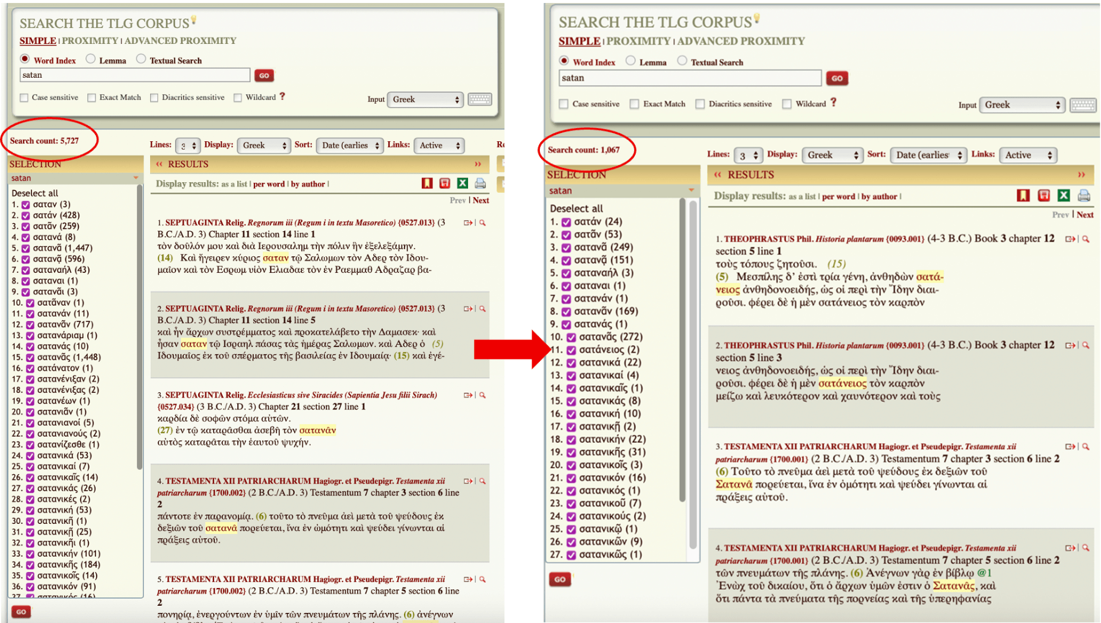Image resolution: width=1101 pixels, height=623 pixels.
Task: Select the Lemma radio button in the left search form
Action: coord(91,59)
